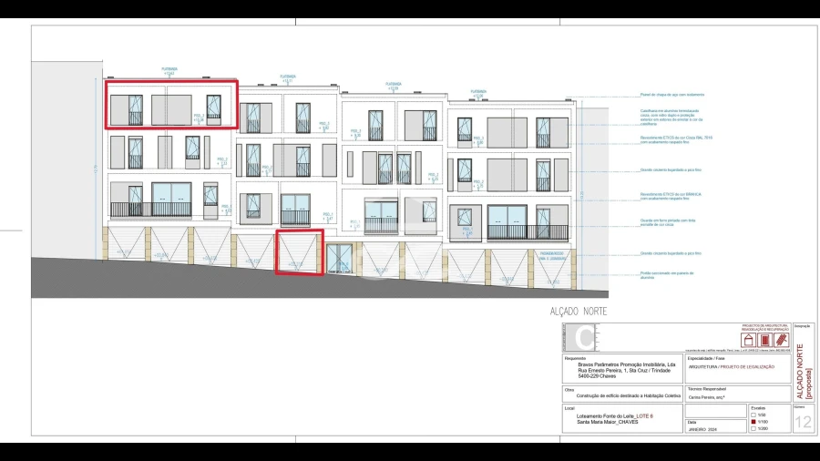This screenshot has height=461, width=820.
Task: Click the Bravos Parâmetros requerente text
Action: click(x=620, y=366)
